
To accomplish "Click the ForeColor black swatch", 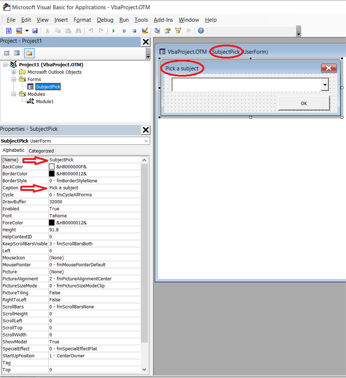I will [x=52, y=223].
